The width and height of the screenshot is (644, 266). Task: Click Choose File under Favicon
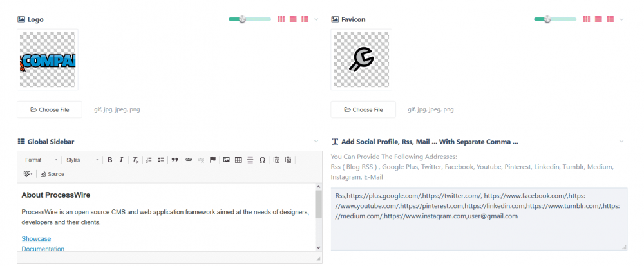[363, 109]
